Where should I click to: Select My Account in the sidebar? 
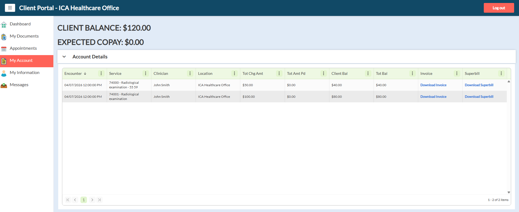point(21,60)
